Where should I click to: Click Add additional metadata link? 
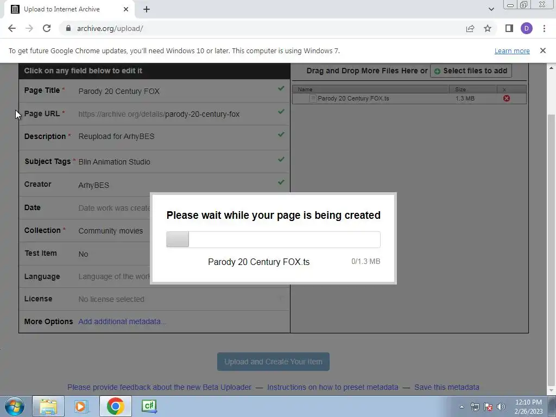click(x=122, y=321)
